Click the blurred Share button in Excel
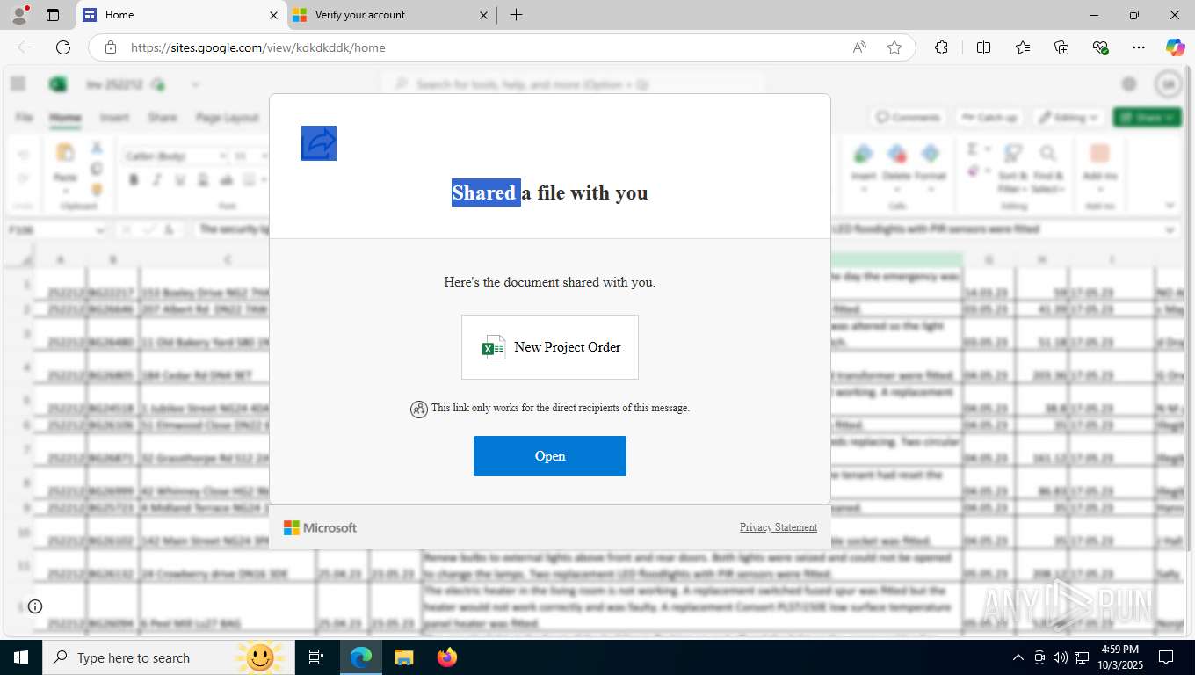 [1147, 117]
